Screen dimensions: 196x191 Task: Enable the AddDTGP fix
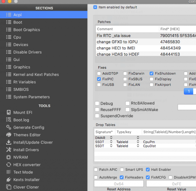99,73
